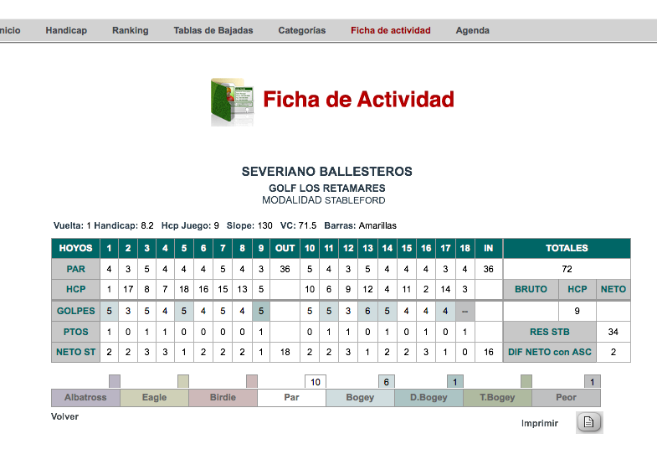The width and height of the screenshot is (657, 475).
Task: Click the IN NETO ST value 16
Action: (489, 352)
